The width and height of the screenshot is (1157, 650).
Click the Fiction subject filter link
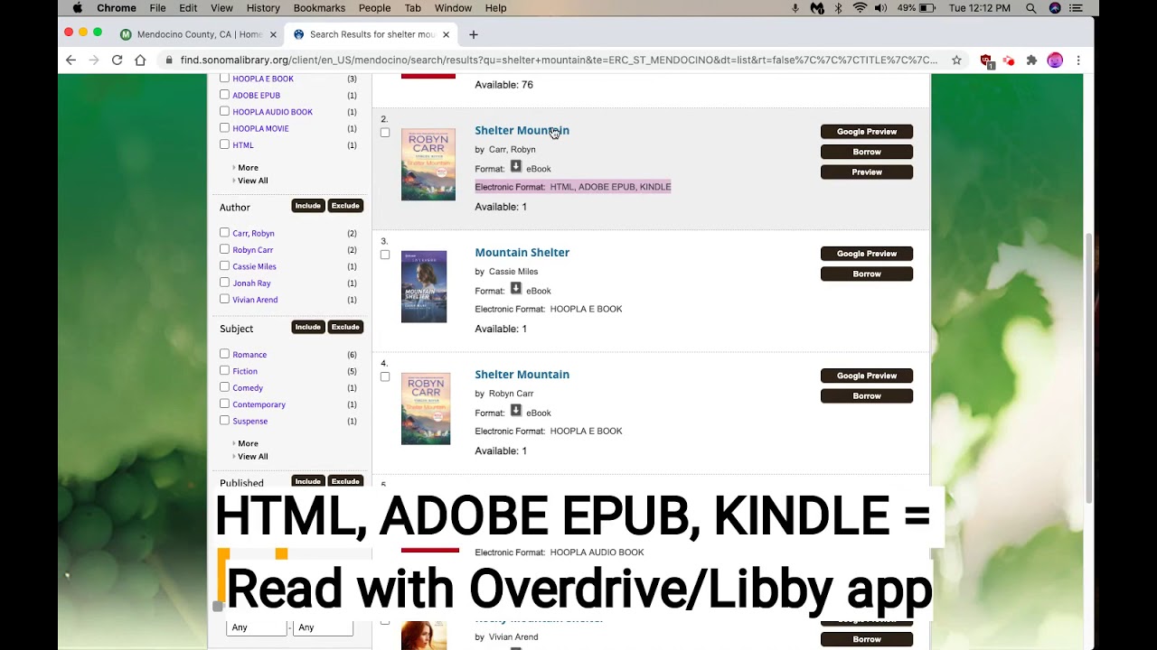pyautogui.click(x=245, y=371)
